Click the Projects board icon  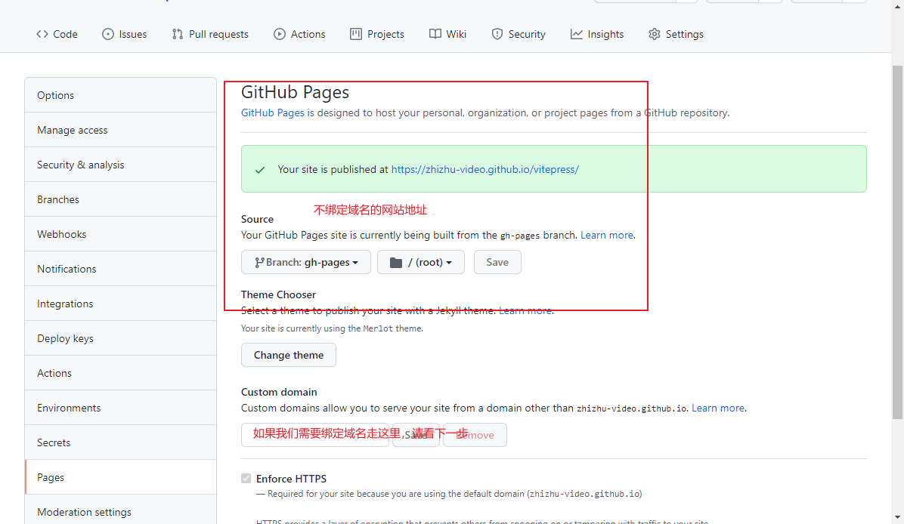tap(356, 34)
